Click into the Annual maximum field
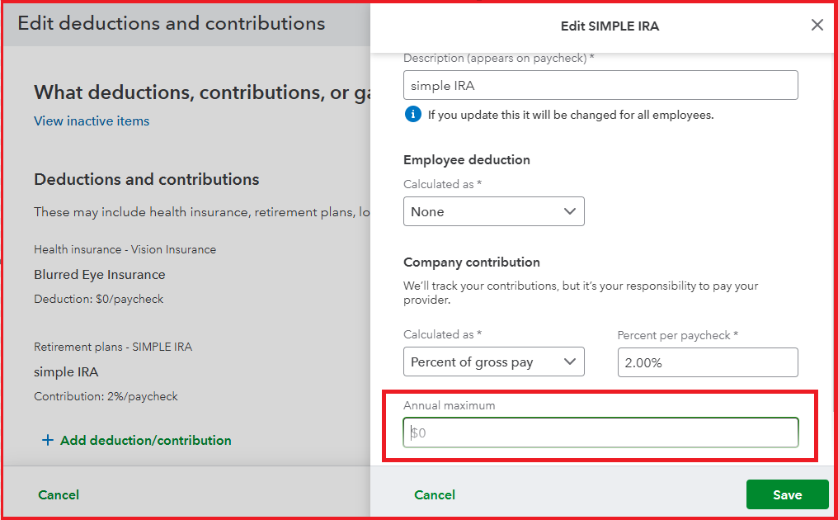Viewport: 838px width, 520px height. coord(600,433)
